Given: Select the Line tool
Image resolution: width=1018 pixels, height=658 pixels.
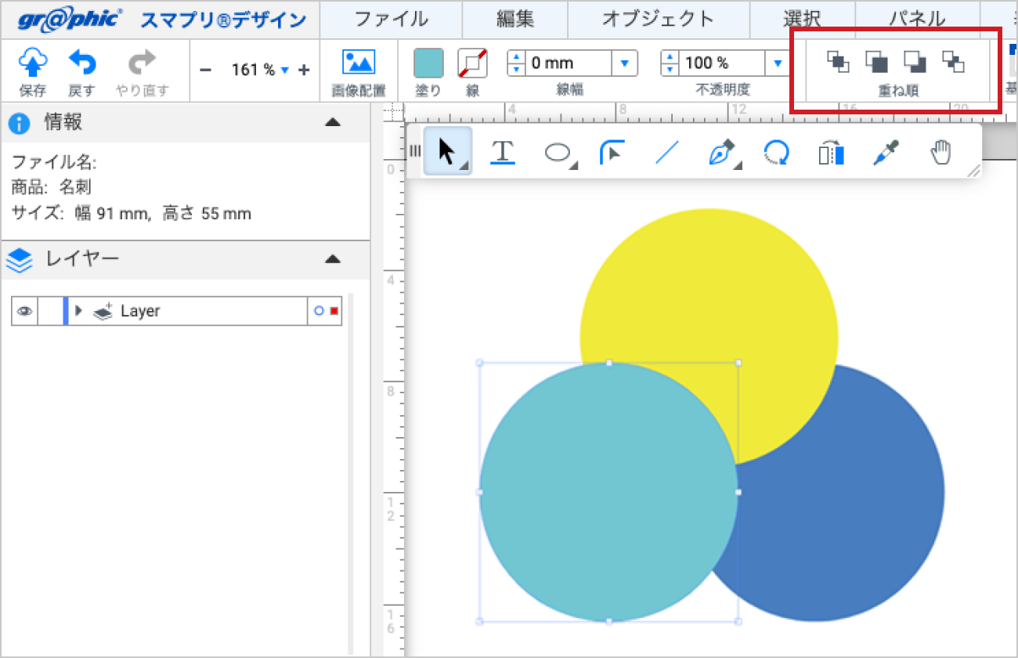Looking at the screenshot, I should pos(666,152).
